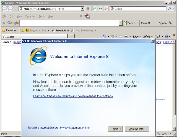Click the Home page icon

104,36
